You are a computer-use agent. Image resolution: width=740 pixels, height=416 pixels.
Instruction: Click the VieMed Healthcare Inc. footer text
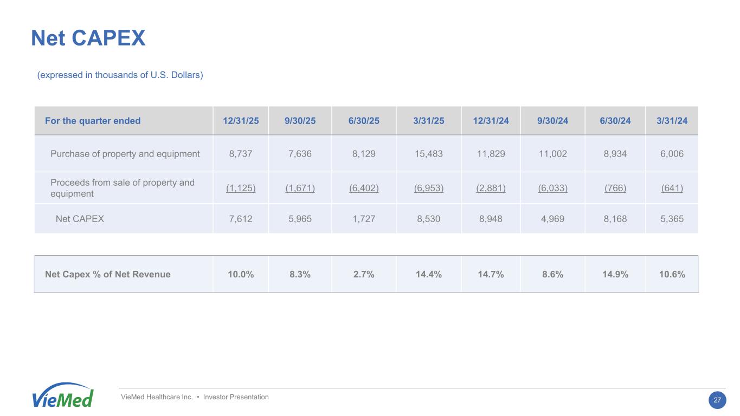(195, 397)
